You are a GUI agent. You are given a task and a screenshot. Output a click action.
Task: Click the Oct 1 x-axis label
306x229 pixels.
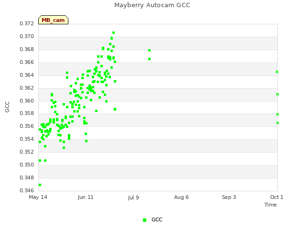[276, 197]
